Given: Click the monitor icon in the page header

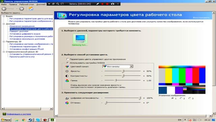Looking at the screenshot, I should pos(62,16).
